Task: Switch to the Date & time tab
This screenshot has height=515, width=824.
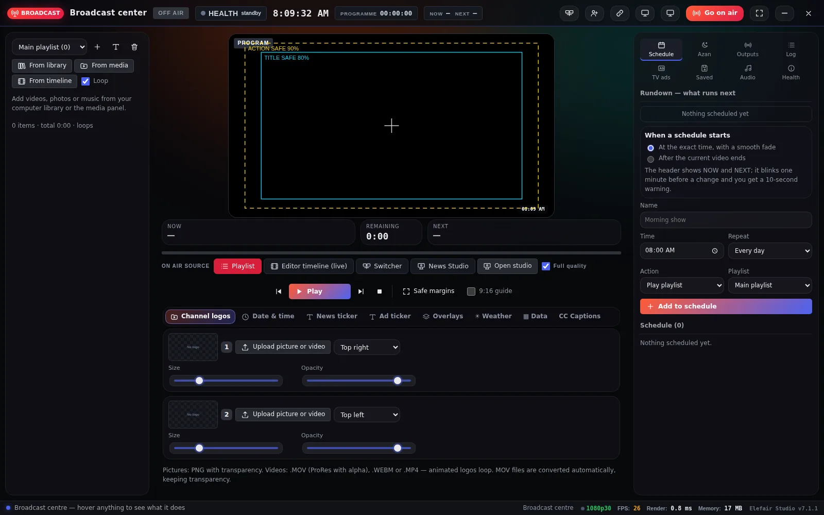Action: (268, 316)
